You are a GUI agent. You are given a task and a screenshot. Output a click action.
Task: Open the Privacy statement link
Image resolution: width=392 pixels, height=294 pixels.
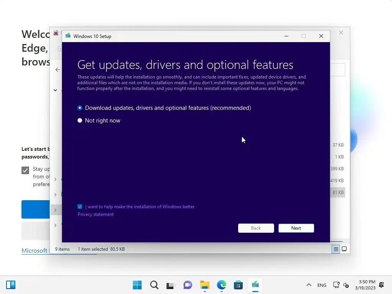point(95,214)
